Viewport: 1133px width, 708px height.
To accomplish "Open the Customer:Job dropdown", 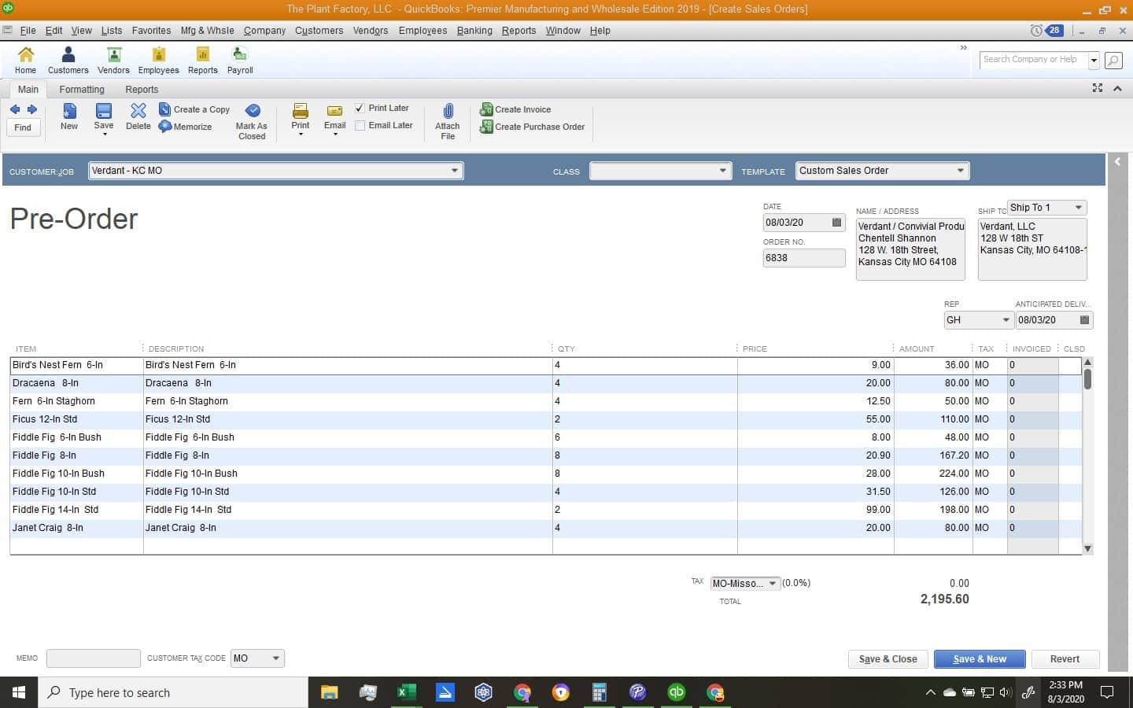I will [454, 171].
